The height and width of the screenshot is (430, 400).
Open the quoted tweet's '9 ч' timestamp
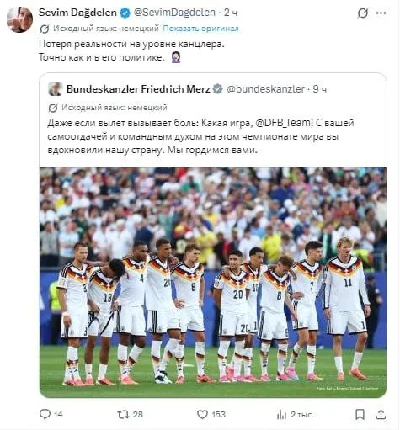click(320, 89)
